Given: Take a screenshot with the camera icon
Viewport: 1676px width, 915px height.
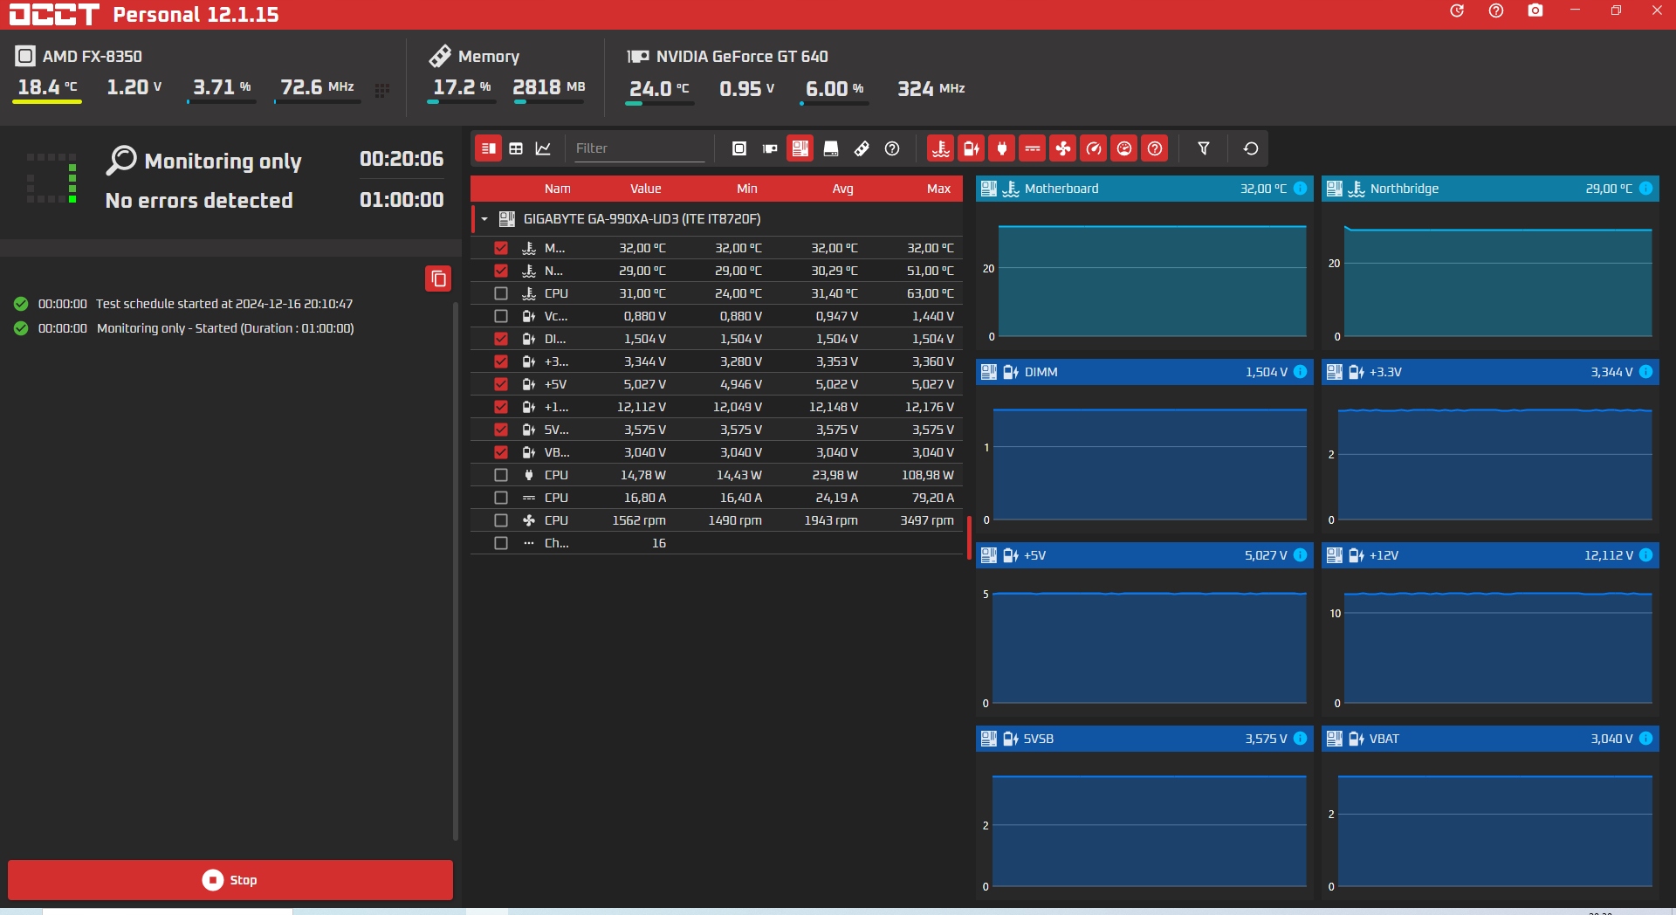Looking at the screenshot, I should 1535,11.
